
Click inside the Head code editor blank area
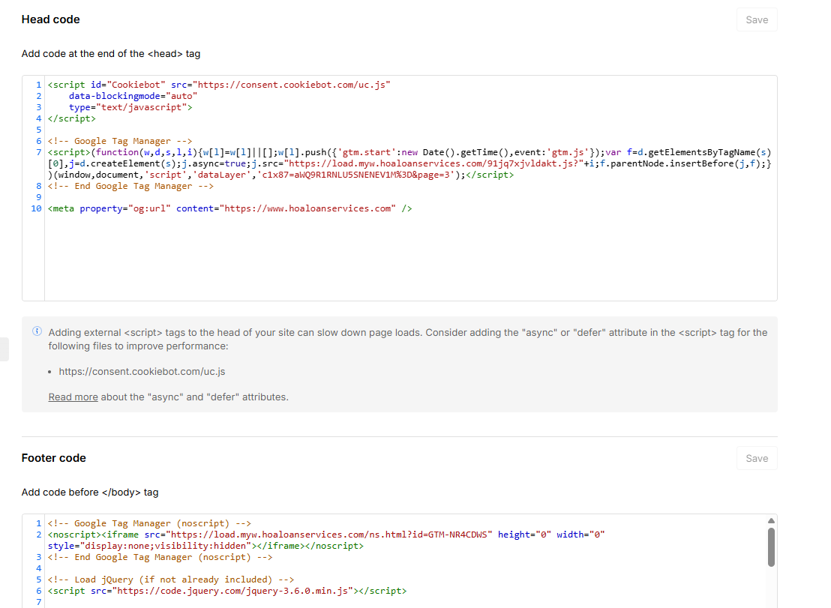tap(410, 257)
